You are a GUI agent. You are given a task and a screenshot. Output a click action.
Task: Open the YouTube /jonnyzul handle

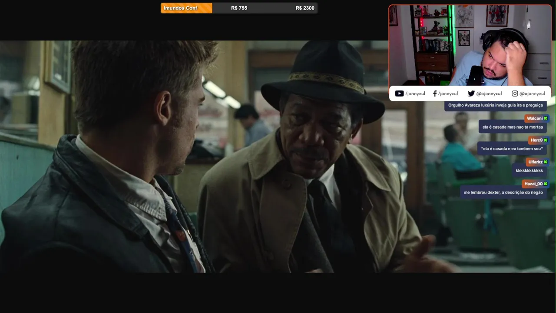pos(415,93)
